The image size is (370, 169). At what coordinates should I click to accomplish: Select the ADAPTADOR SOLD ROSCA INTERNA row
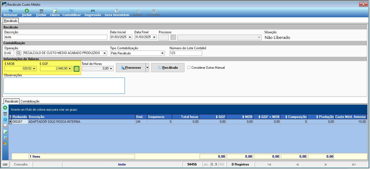coord(188,122)
